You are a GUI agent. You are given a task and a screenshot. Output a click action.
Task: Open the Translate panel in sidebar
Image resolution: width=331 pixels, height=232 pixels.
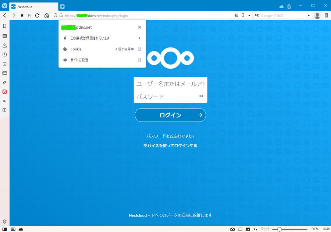(5, 82)
